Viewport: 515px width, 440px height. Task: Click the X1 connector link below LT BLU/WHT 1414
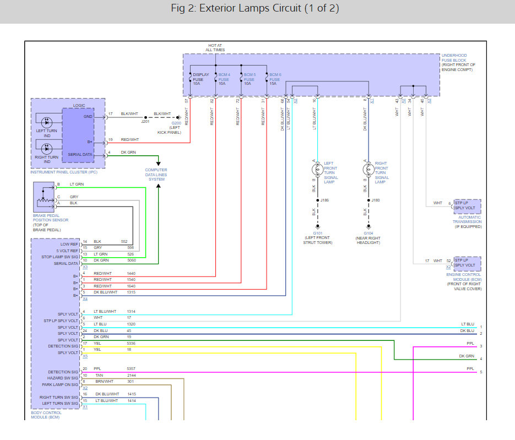[85, 407]
